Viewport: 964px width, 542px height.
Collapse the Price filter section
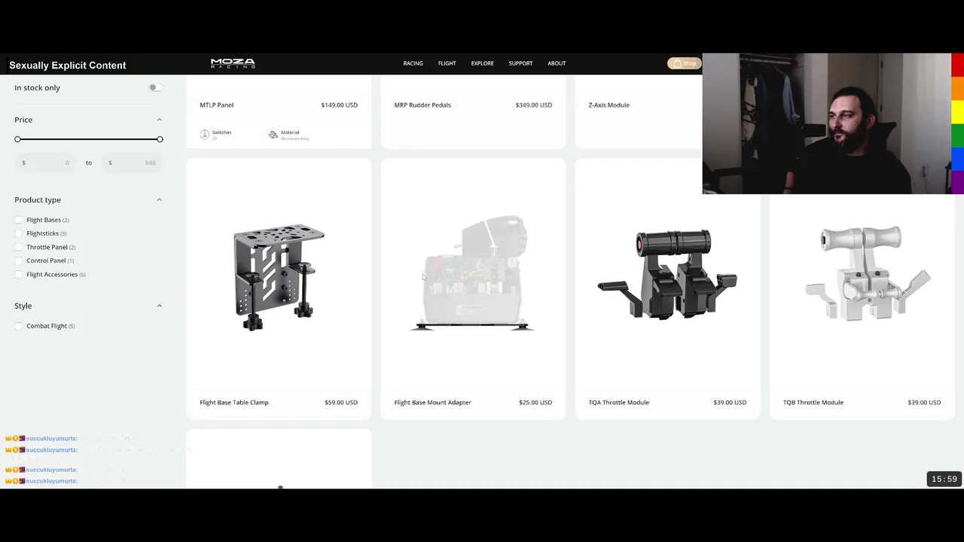tap(159, 120)
